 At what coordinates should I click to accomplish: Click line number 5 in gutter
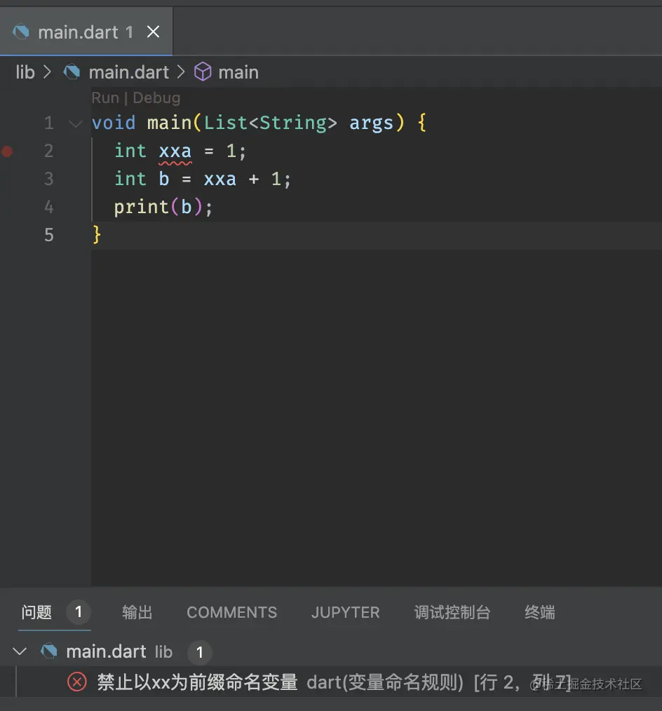click(x=49, y=236)
